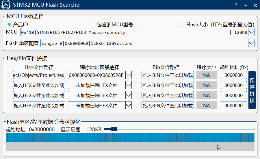Click second row 拖入BIN文件至此以加载 field
The image size is (260, 159).
point(168,85)
